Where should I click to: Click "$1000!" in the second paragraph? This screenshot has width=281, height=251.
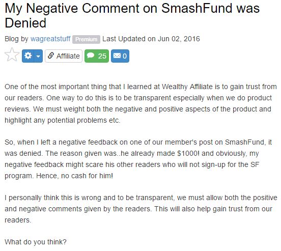pos(188,153)
